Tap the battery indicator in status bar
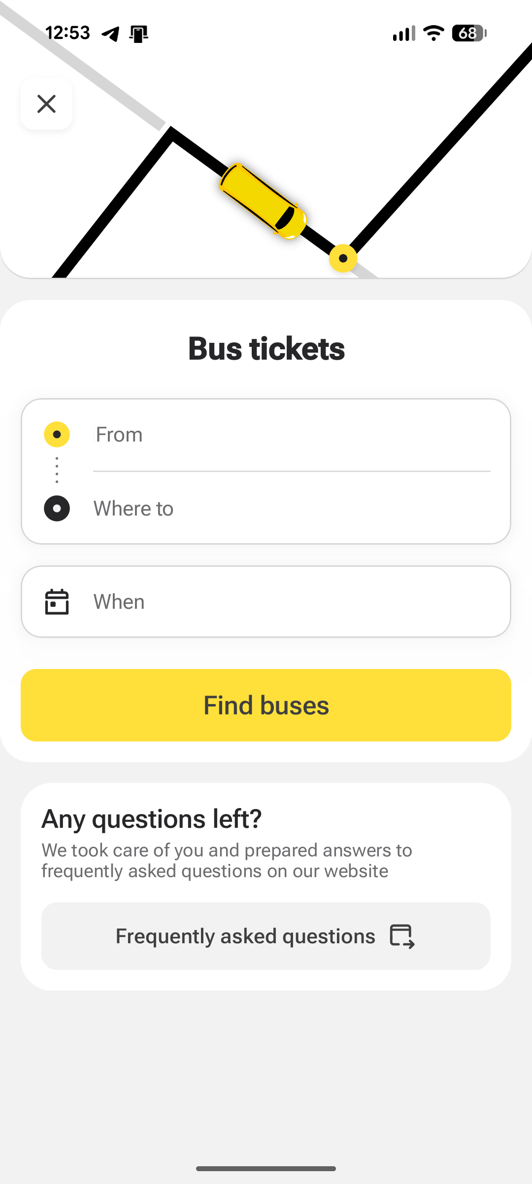This screenshot has width=532, height=1184. coord(469,33)
